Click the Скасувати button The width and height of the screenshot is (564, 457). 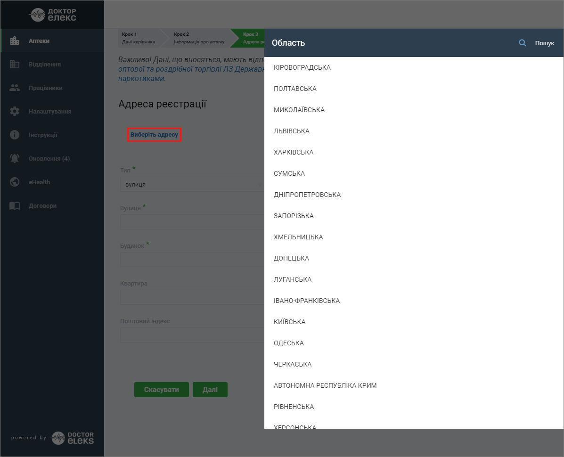point(162,390)
